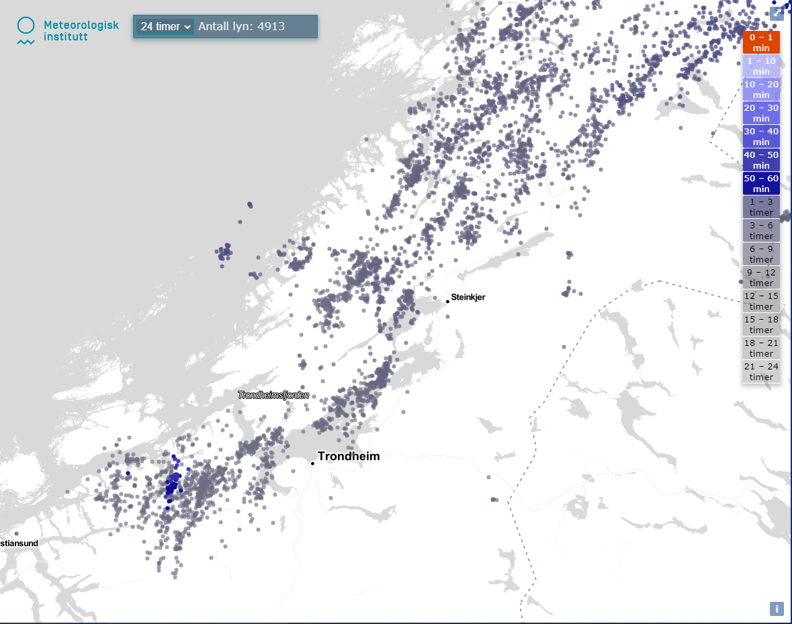792x624 pixels.
Task: Toggle the 0 – 1 min legend category
Action: (x=761, y=42)
